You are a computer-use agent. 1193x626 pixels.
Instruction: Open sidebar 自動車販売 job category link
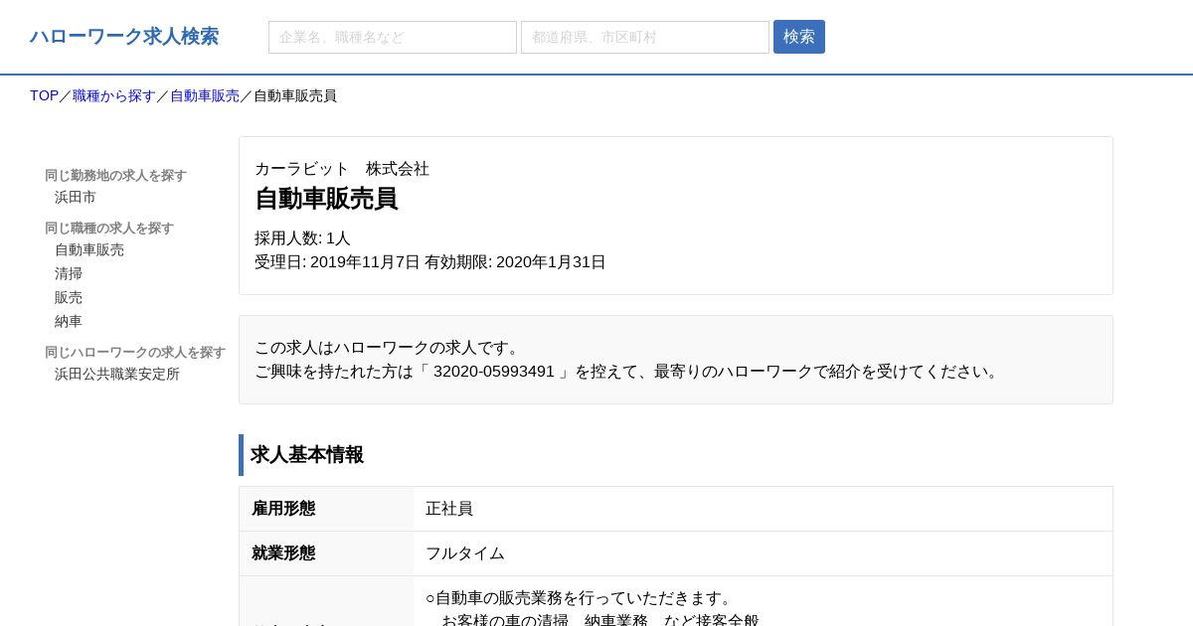coord(89,249)
